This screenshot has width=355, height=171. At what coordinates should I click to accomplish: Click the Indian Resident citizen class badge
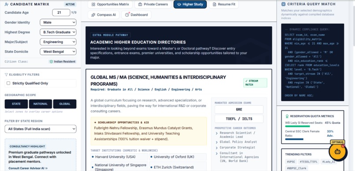tap(63, 62)
